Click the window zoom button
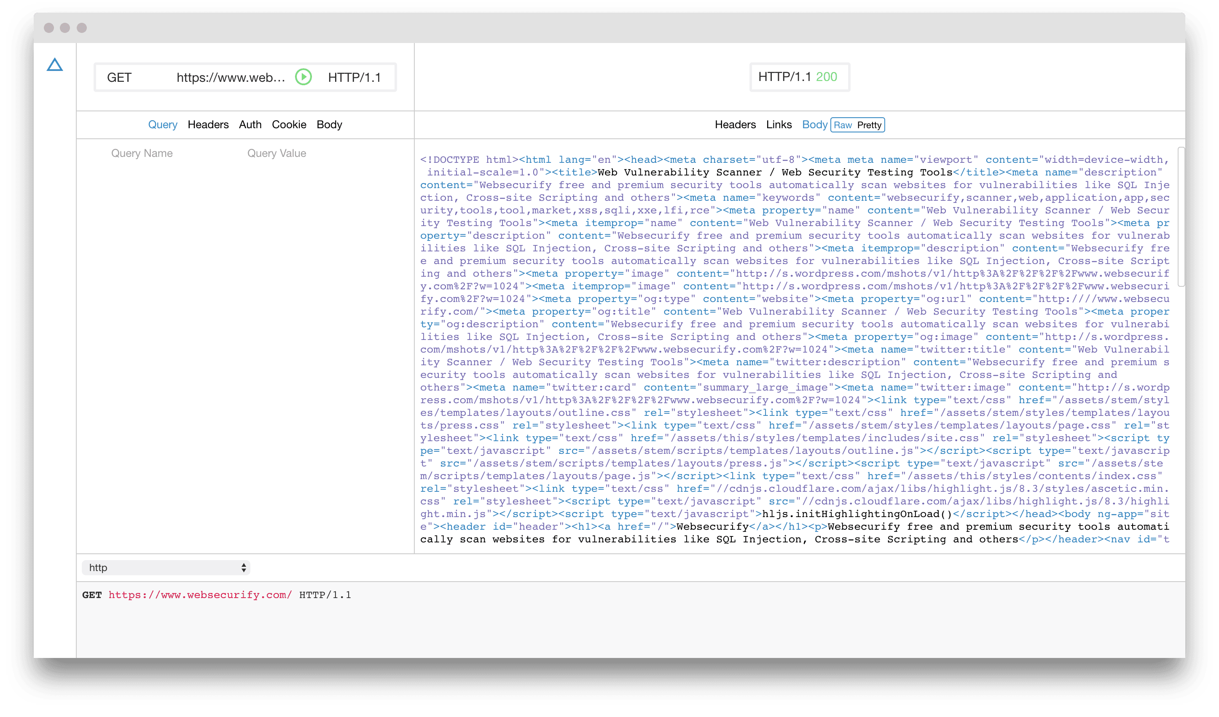Screen dimensions: 1219x717 click(x=82, y=27)
